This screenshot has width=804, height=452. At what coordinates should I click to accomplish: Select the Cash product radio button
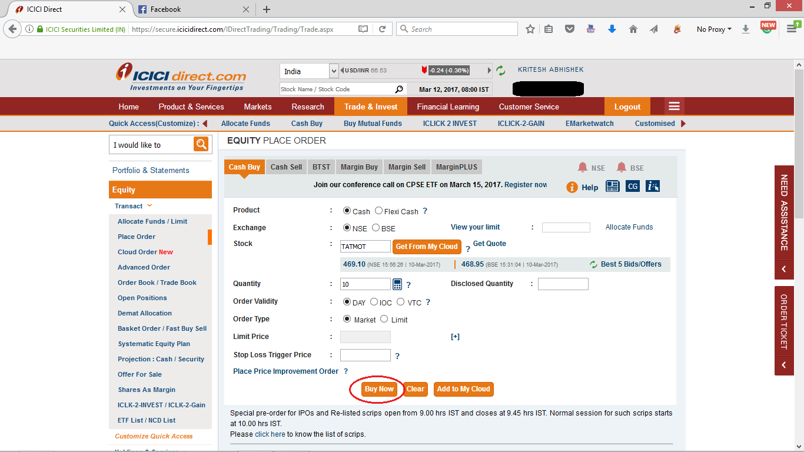point(347,211)
